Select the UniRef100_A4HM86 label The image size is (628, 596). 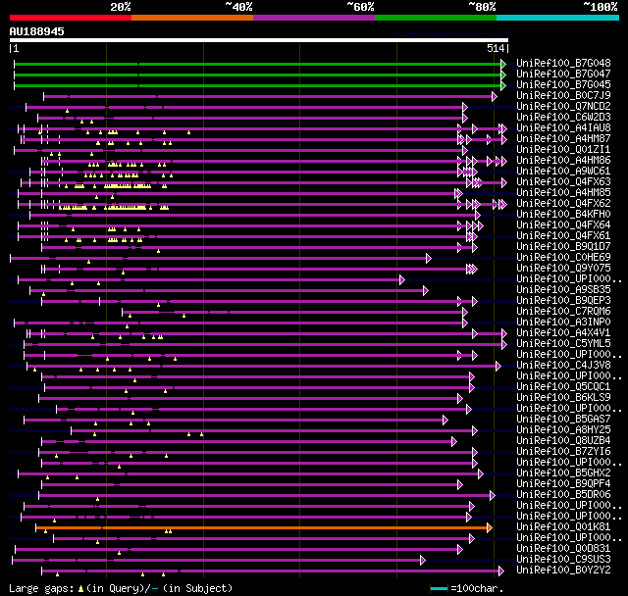(563, 161)
